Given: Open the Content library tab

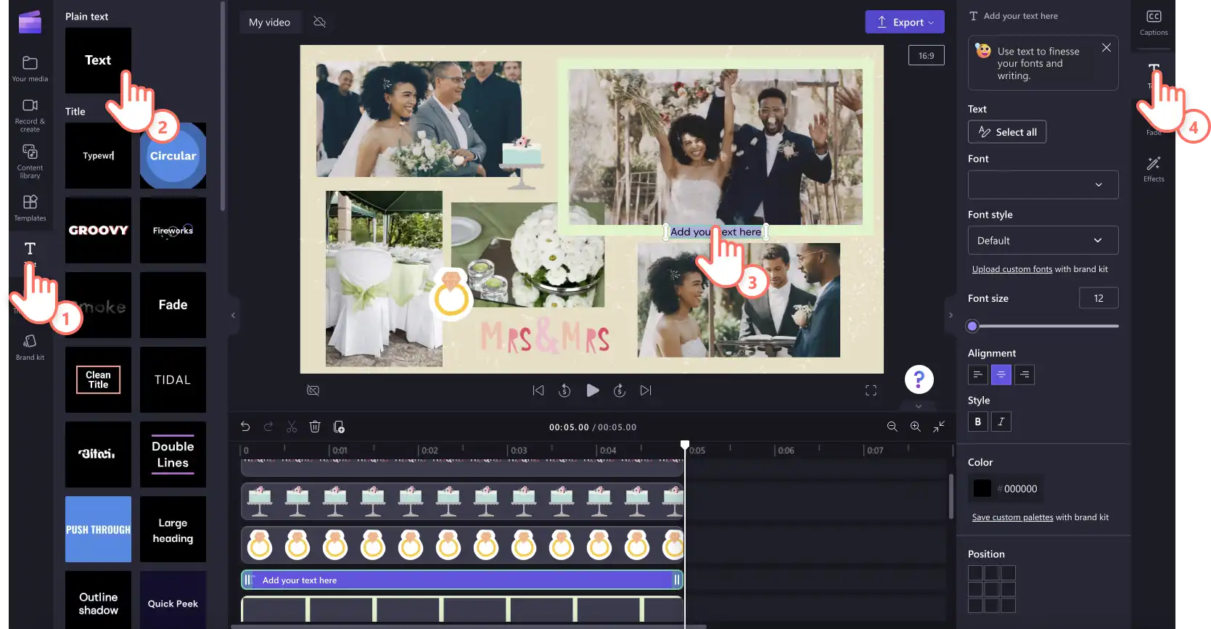Looking at the screenshot, I should coord(30,161).
